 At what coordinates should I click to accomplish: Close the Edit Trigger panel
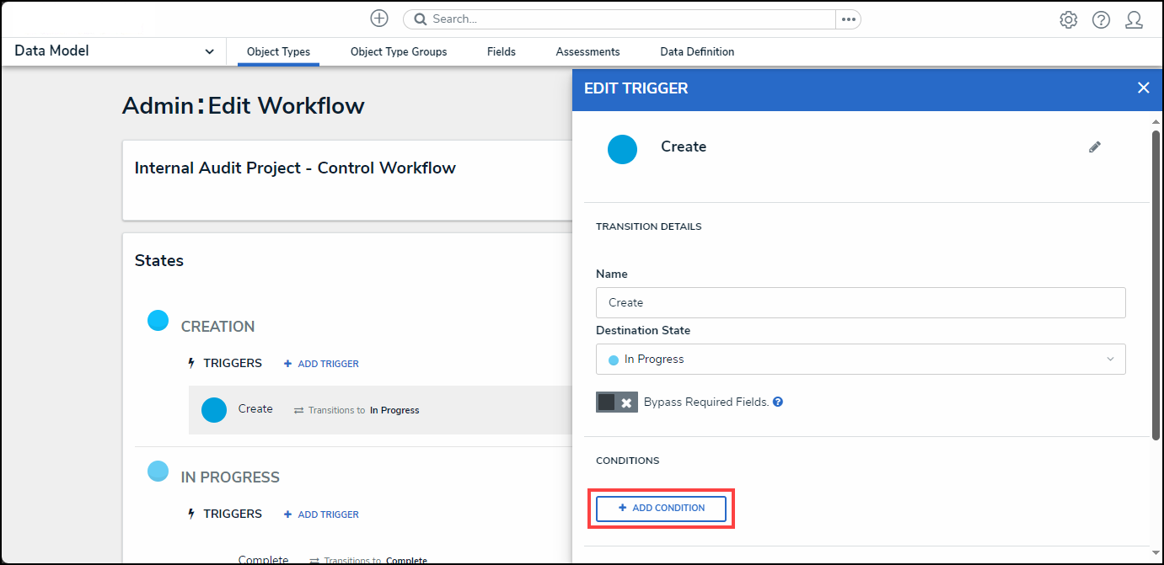(1143, 88)
